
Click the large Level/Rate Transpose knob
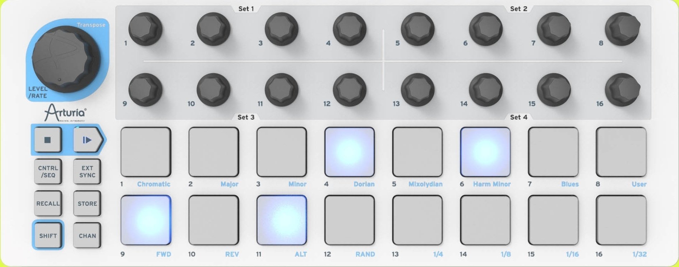(x=65, y=59)
